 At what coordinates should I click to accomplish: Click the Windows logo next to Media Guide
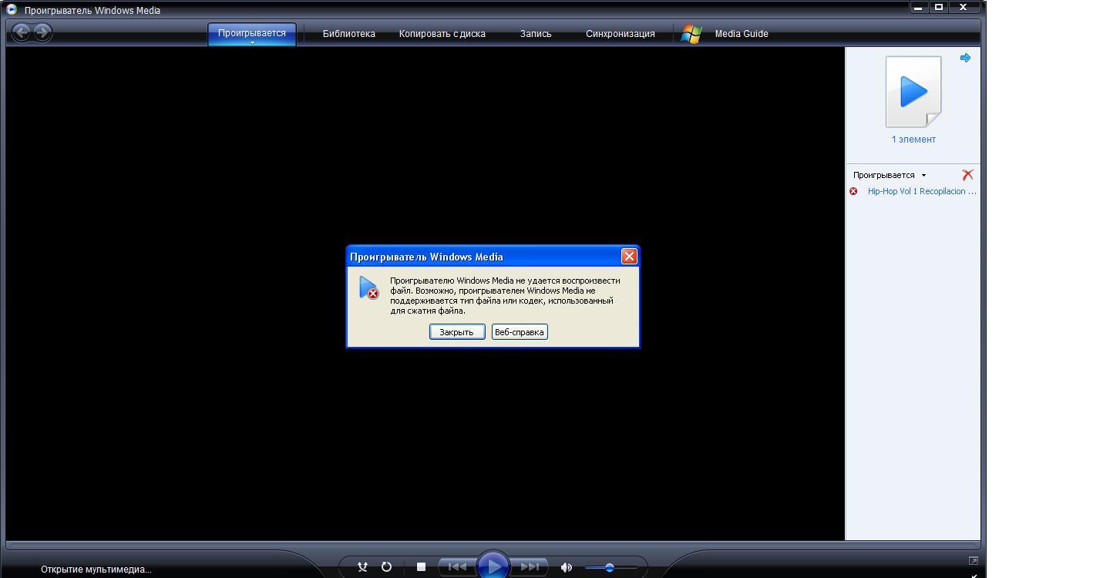[691, 34]
